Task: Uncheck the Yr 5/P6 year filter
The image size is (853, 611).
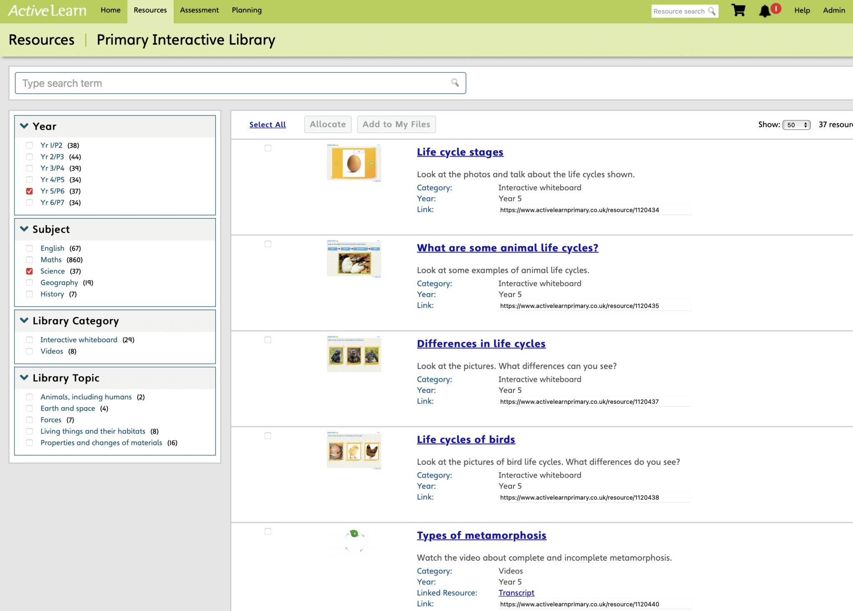Action: 29,191
